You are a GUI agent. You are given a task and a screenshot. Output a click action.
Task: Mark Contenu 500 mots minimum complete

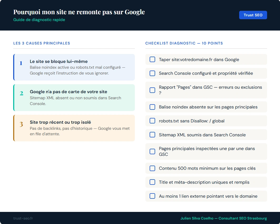click(152, 168)
